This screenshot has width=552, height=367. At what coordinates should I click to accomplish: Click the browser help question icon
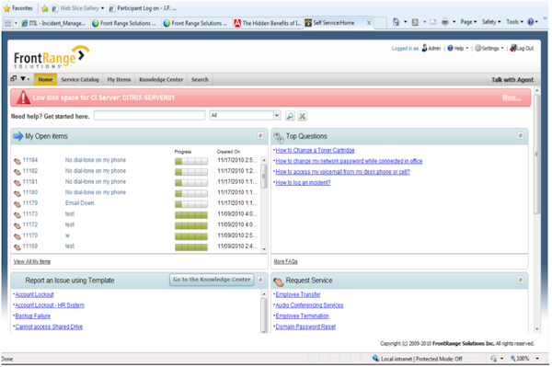click(531, 22)
